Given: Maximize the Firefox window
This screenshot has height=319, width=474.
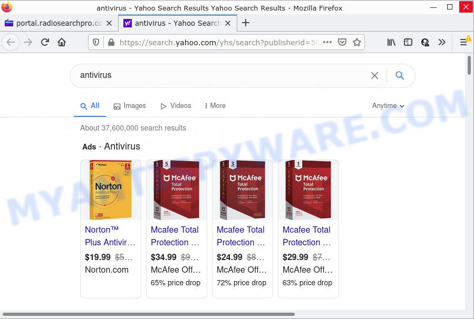Looking at the screenshot, I should click(x=450, y=7).
